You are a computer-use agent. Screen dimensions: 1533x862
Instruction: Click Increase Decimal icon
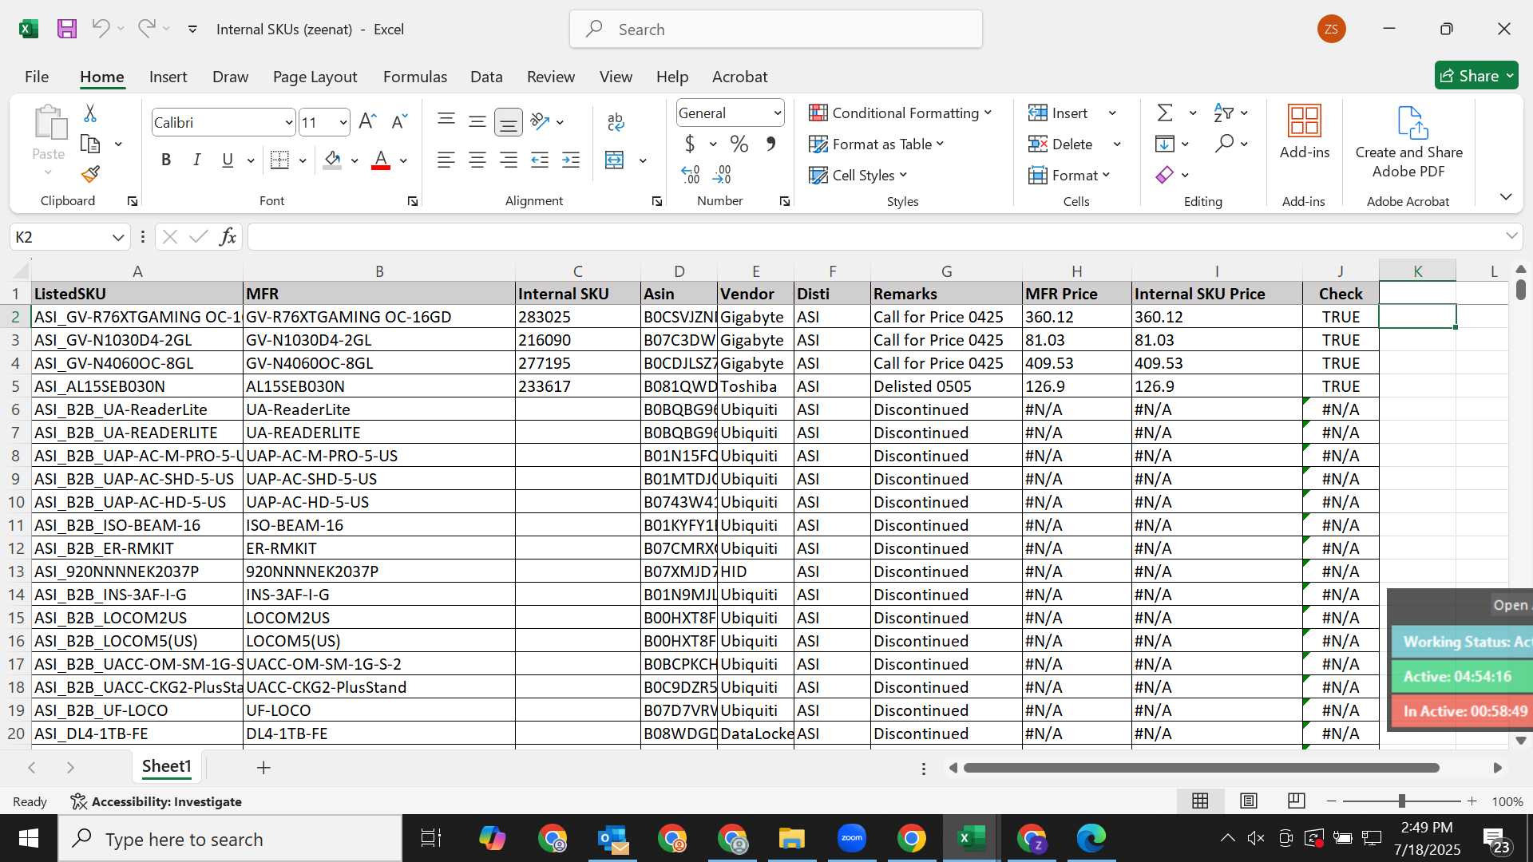click(691, 174)
